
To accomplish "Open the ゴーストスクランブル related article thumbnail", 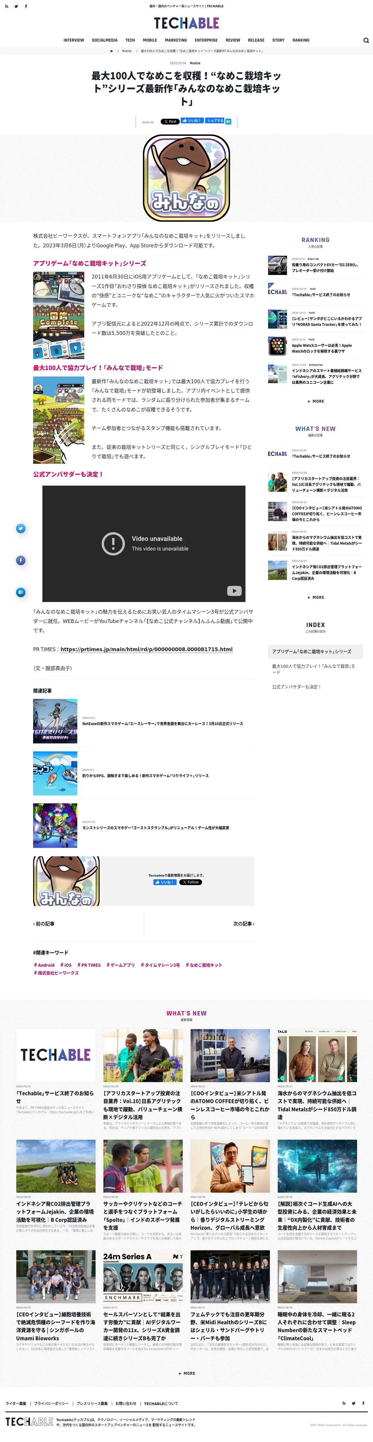I will (55, 825).
